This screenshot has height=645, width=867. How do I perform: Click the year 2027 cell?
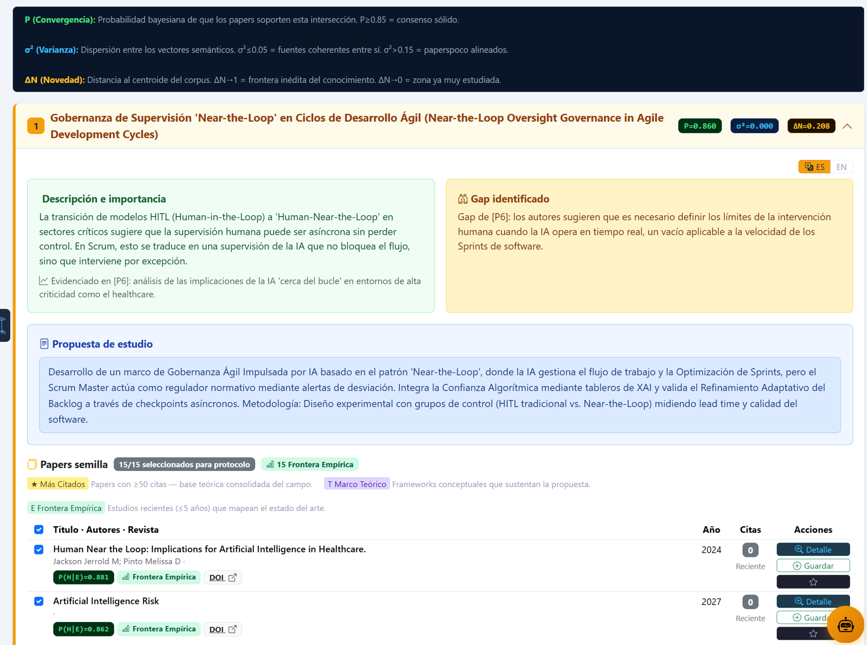point(711,602)
